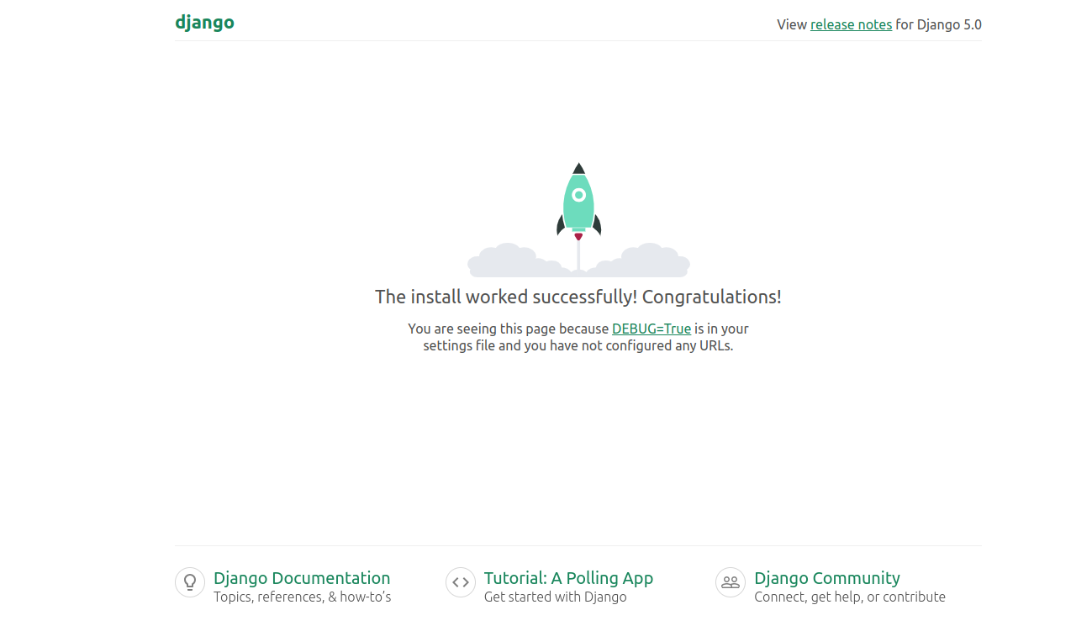Click 'Topics, references, & how-to's' text

[x=303, y=597]
